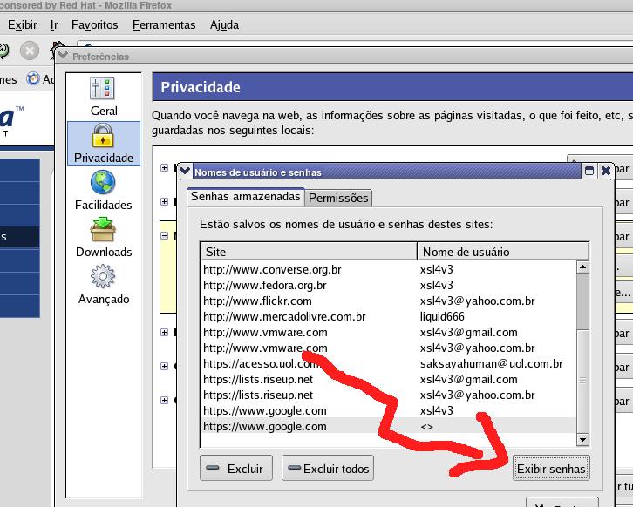Select lists.riseup.net row with xsl4v3@yahoo.com.br
Image resolution: width=633 pixels, height=507 pixels.
tap(389, 395)
